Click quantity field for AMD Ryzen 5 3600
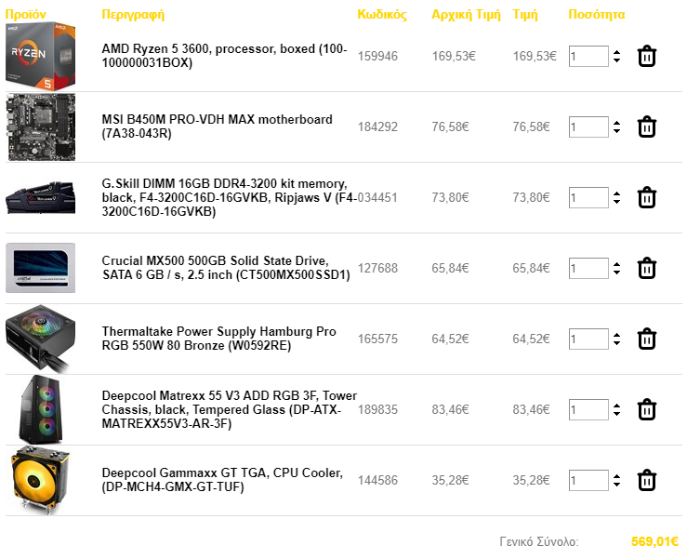The image size is (687, 559). 588,56
